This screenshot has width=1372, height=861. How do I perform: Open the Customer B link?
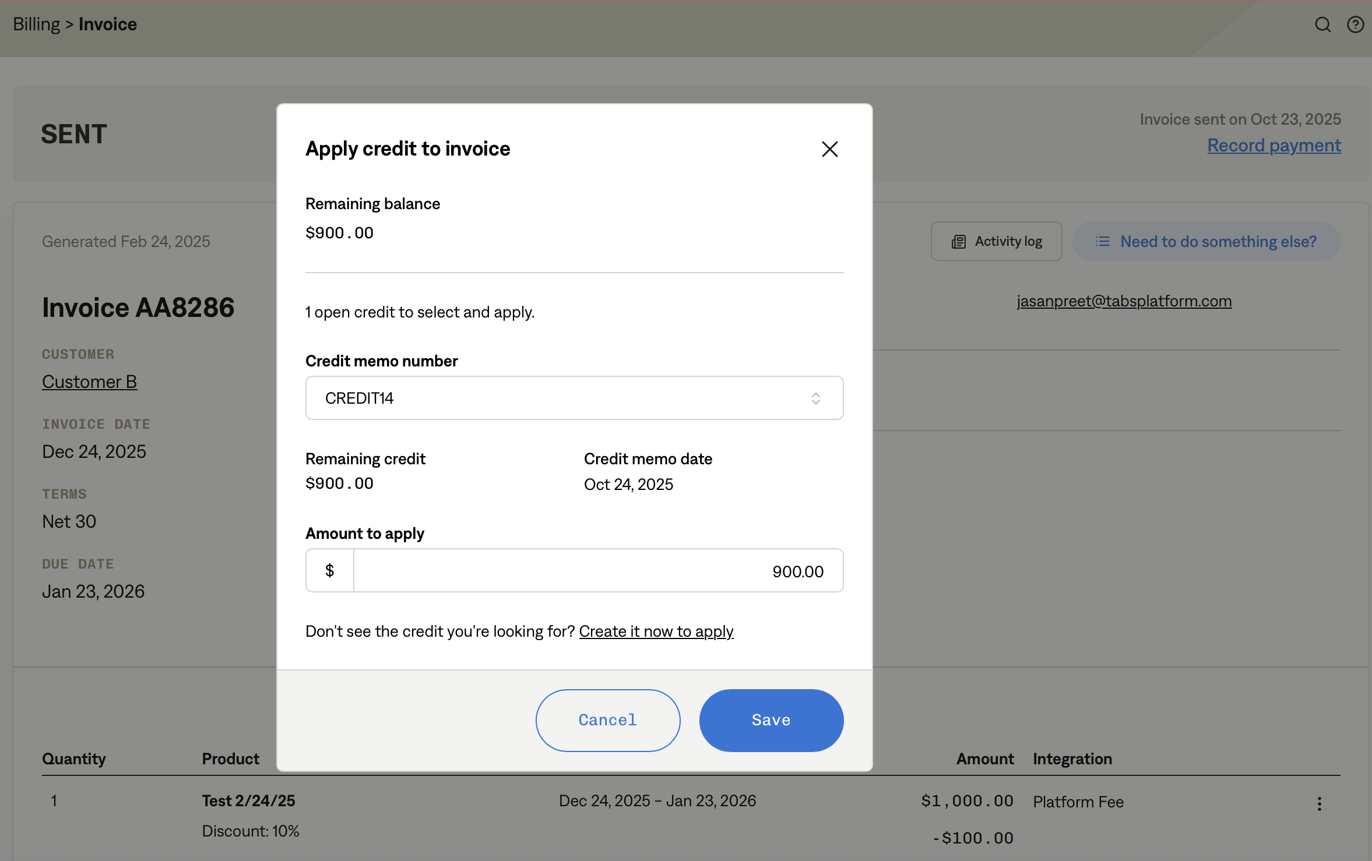pyautogui.click(x=89, y=382)
